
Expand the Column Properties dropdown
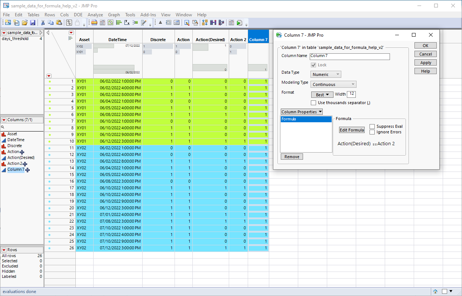coord(302,112)
